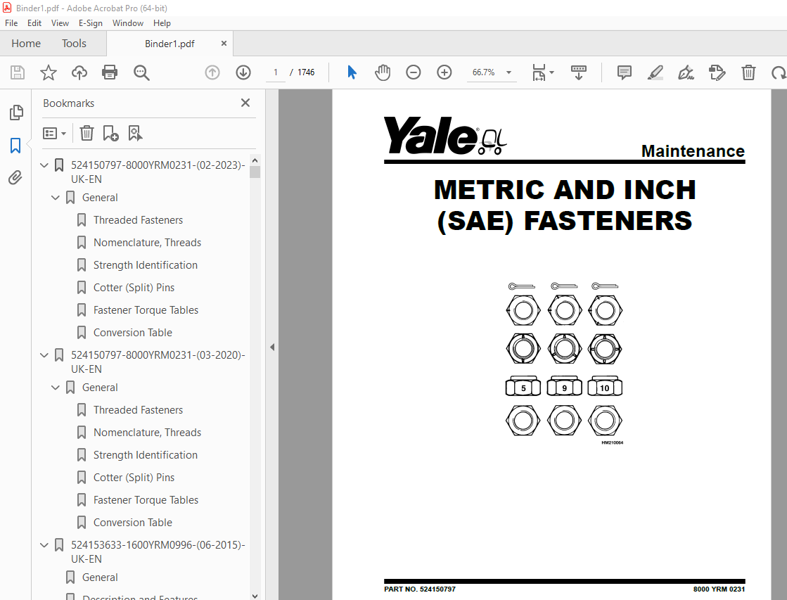This screenshot has height=600, width=787.
Task: Switch to the Tools tab
Action: pyautogui.click(x=75, y=44)
